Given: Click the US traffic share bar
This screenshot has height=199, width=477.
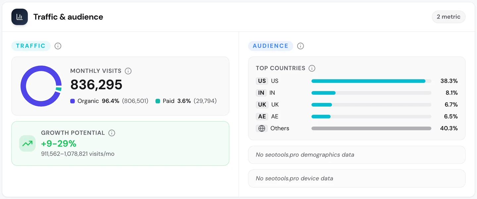Looking at the screenshot, I should (371, 81).
